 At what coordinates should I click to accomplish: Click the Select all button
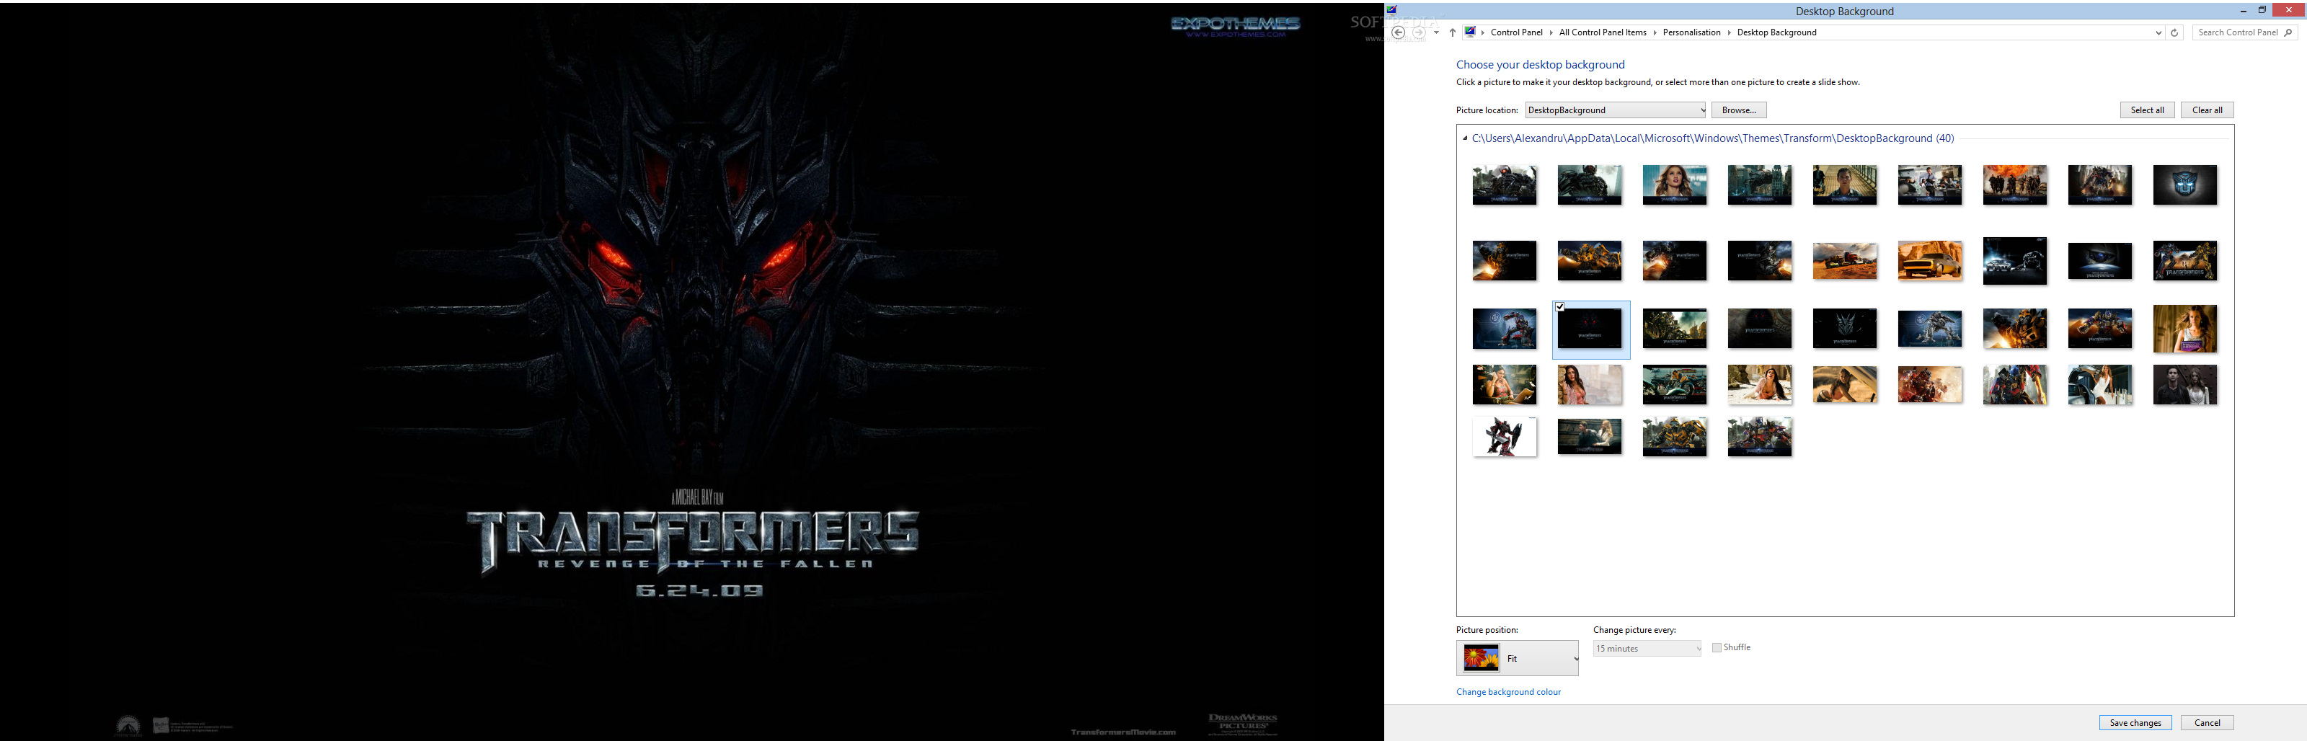(x=2147, y=110)
